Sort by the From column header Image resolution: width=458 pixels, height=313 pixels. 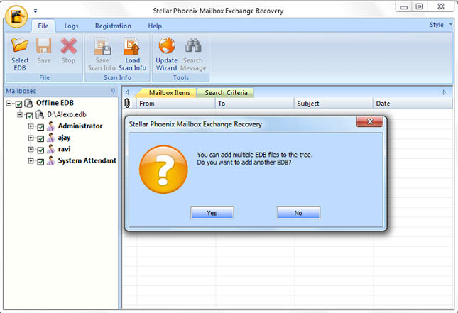tap(175, 104)
